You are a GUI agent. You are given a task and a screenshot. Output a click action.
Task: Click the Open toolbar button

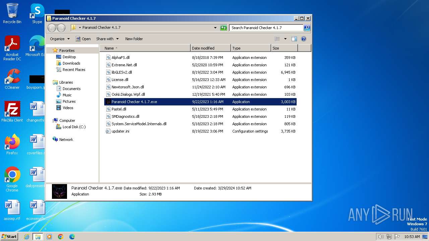pyautogui.click(x=83, y=39)
